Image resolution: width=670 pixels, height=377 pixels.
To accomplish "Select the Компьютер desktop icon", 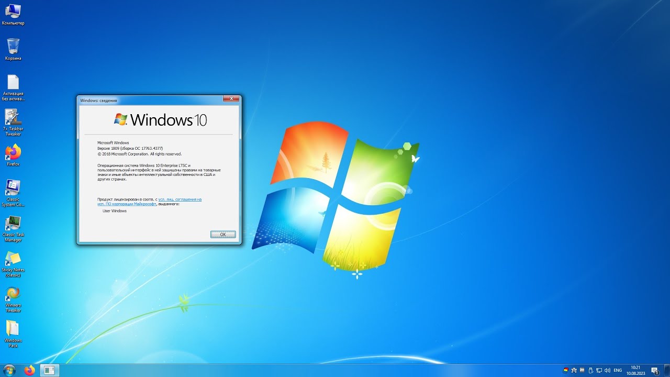I will coord(13,15).
